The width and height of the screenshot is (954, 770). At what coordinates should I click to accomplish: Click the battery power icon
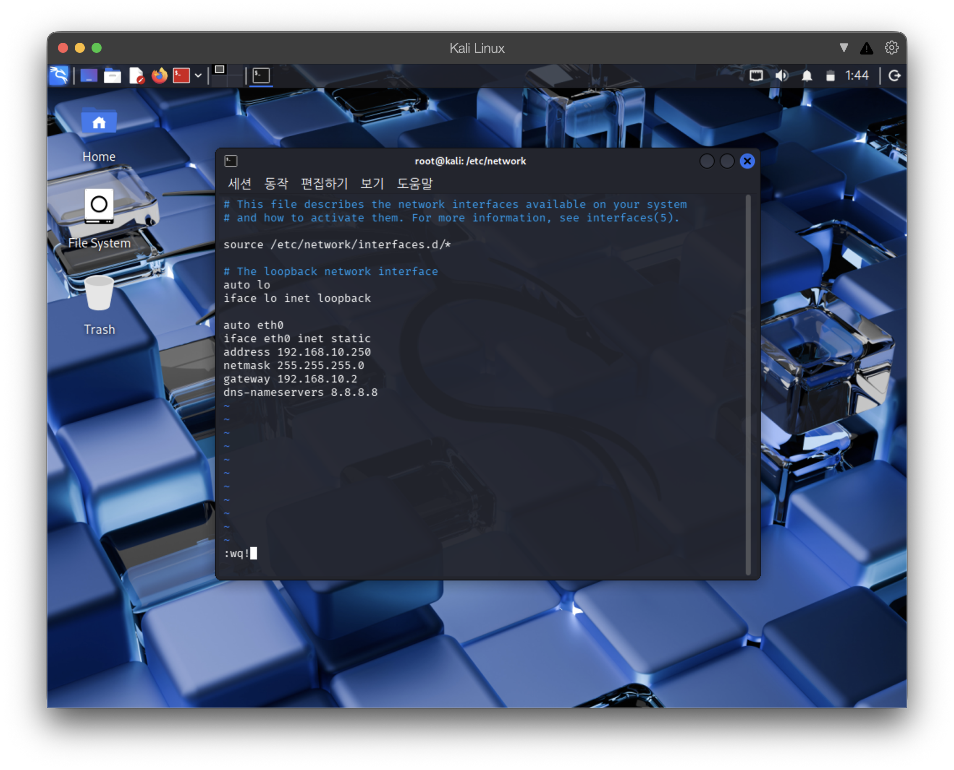[830, 76]
